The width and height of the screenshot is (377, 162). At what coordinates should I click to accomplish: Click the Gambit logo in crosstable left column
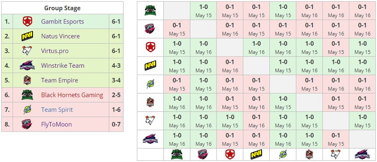(x=150, y=47)
